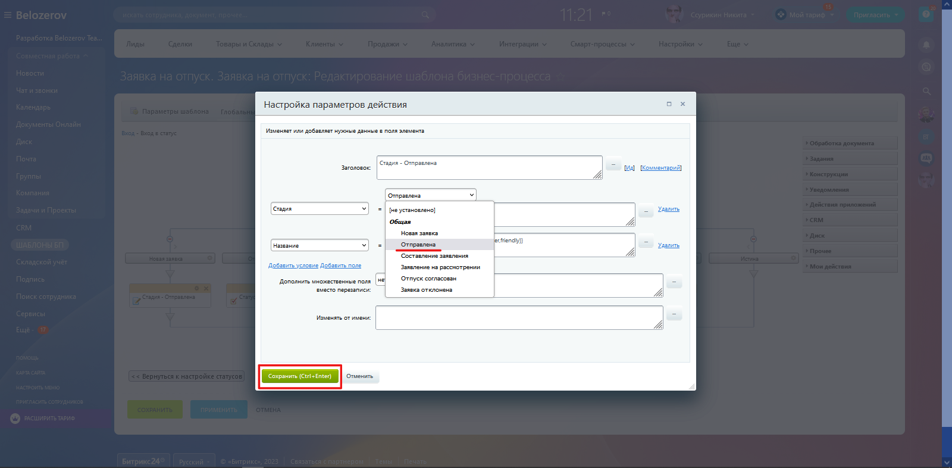Expand the Конструкции actions group

point(850,174)
